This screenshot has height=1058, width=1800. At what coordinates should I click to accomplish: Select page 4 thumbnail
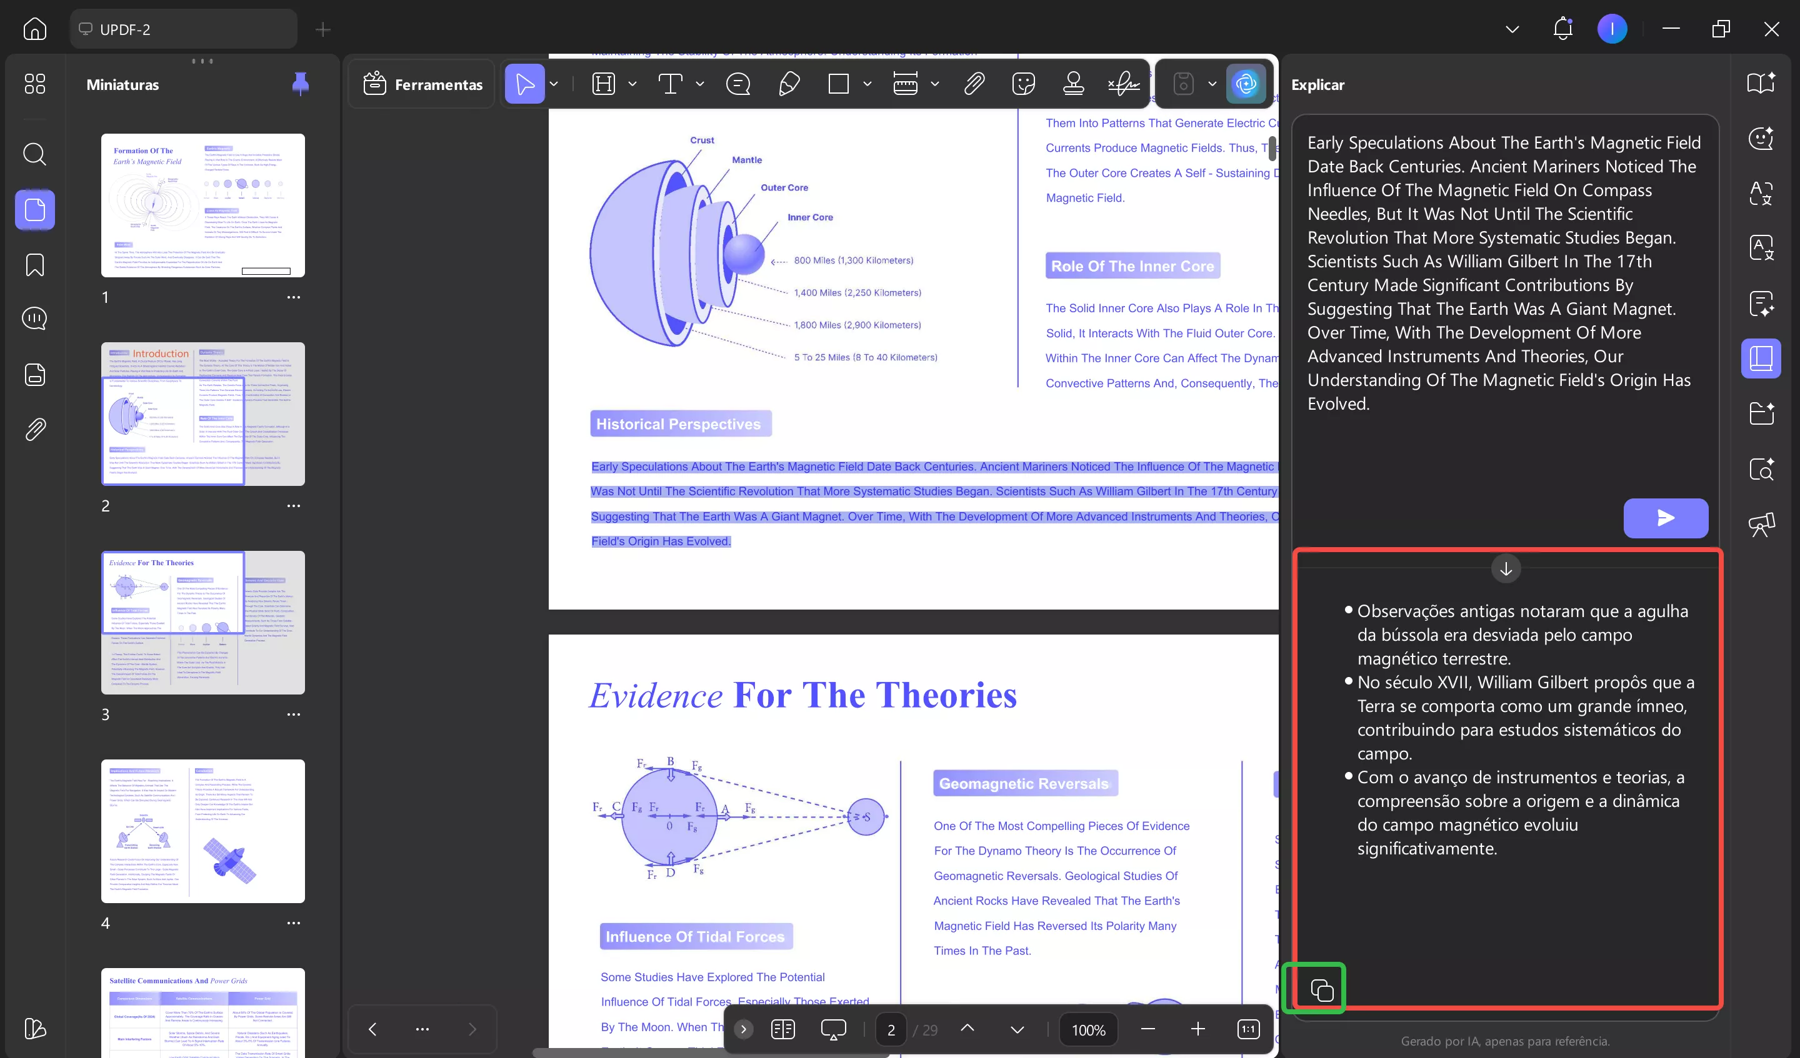203,831
